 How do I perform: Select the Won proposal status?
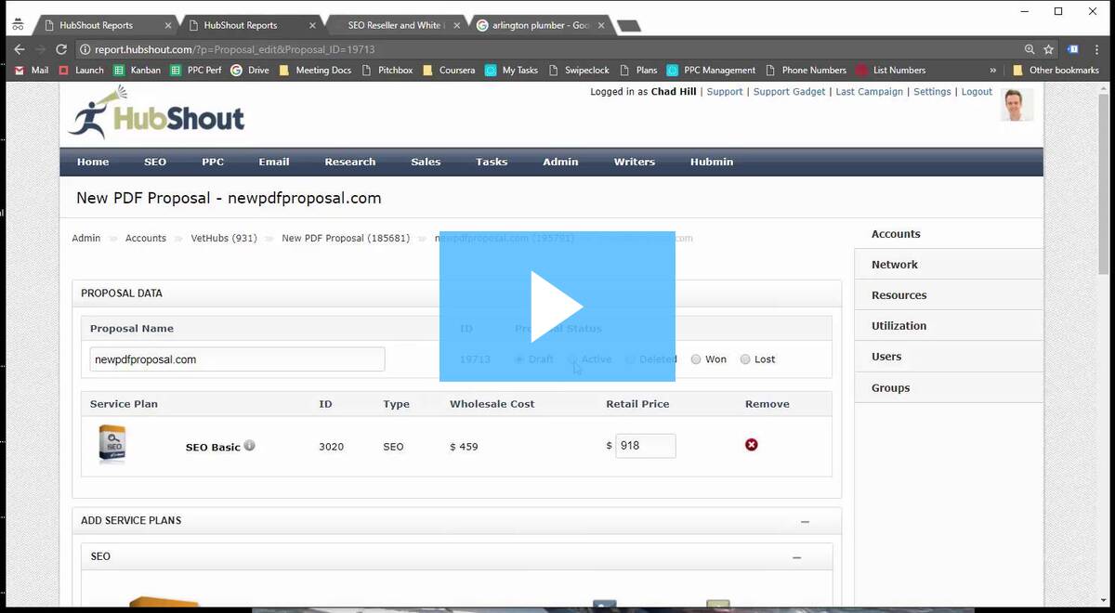click(696, 359)
